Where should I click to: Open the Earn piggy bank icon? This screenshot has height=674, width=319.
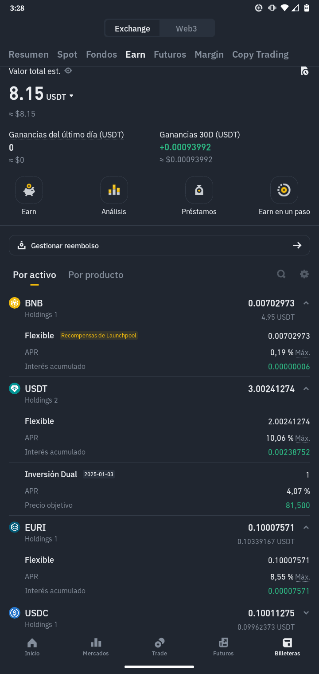click(29, 190)
